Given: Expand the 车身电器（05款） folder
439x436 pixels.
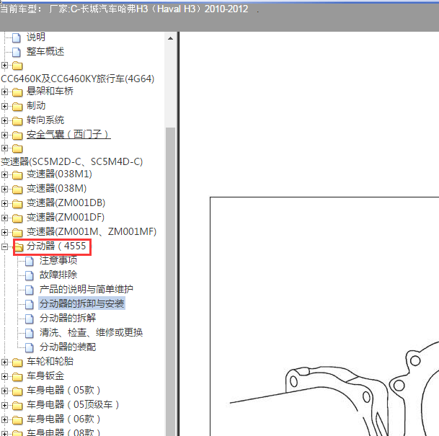Looking at the screenshot, I should [x=4, y=391].
